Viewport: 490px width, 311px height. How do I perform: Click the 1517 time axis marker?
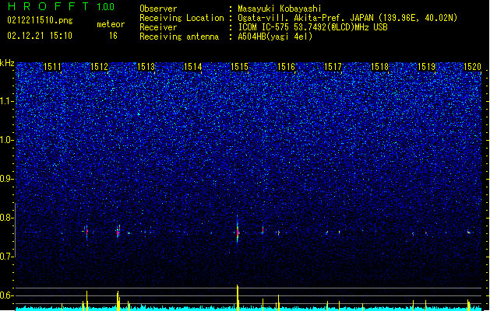333,67
